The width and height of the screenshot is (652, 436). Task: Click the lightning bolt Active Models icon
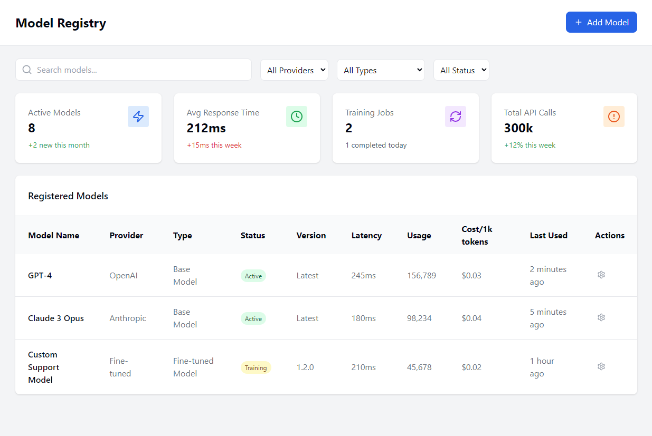(138, 117)
